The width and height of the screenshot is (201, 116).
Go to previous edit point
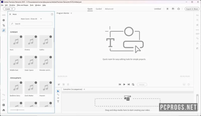[120, 84]
